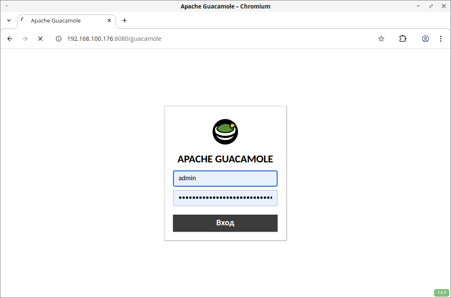Click the forward navigation arrow

point(25,39)
